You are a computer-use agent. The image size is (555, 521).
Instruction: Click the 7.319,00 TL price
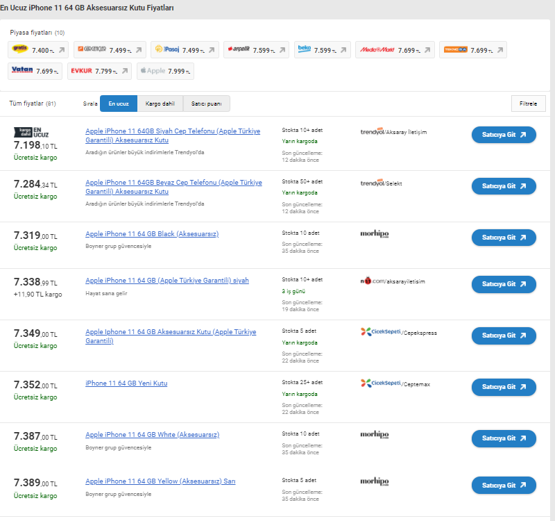(x=35, y=235)
